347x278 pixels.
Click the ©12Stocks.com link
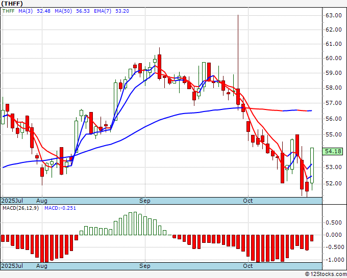click(326, 274)
